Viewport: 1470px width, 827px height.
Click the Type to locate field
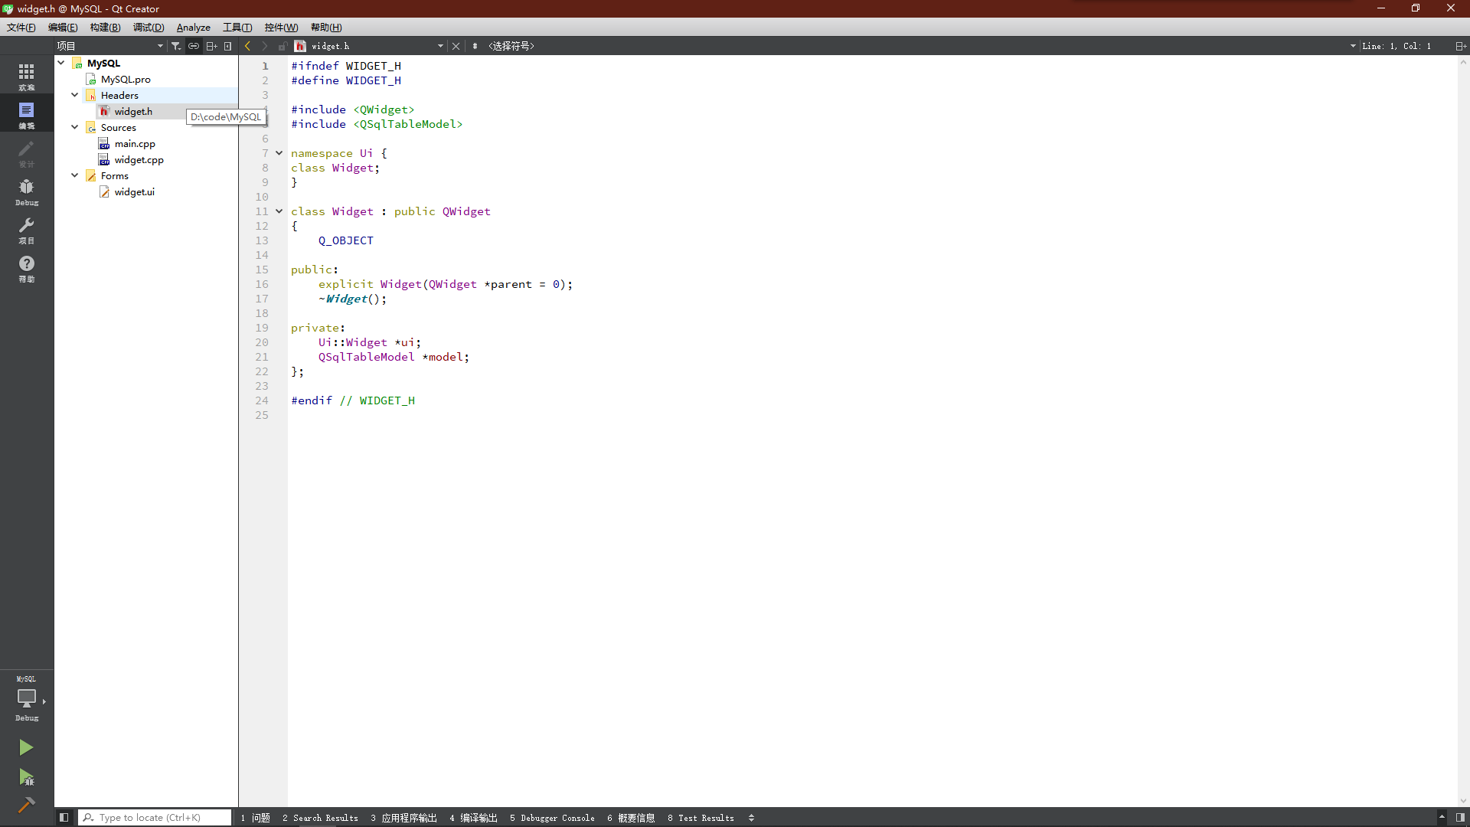tap(155, 818)
